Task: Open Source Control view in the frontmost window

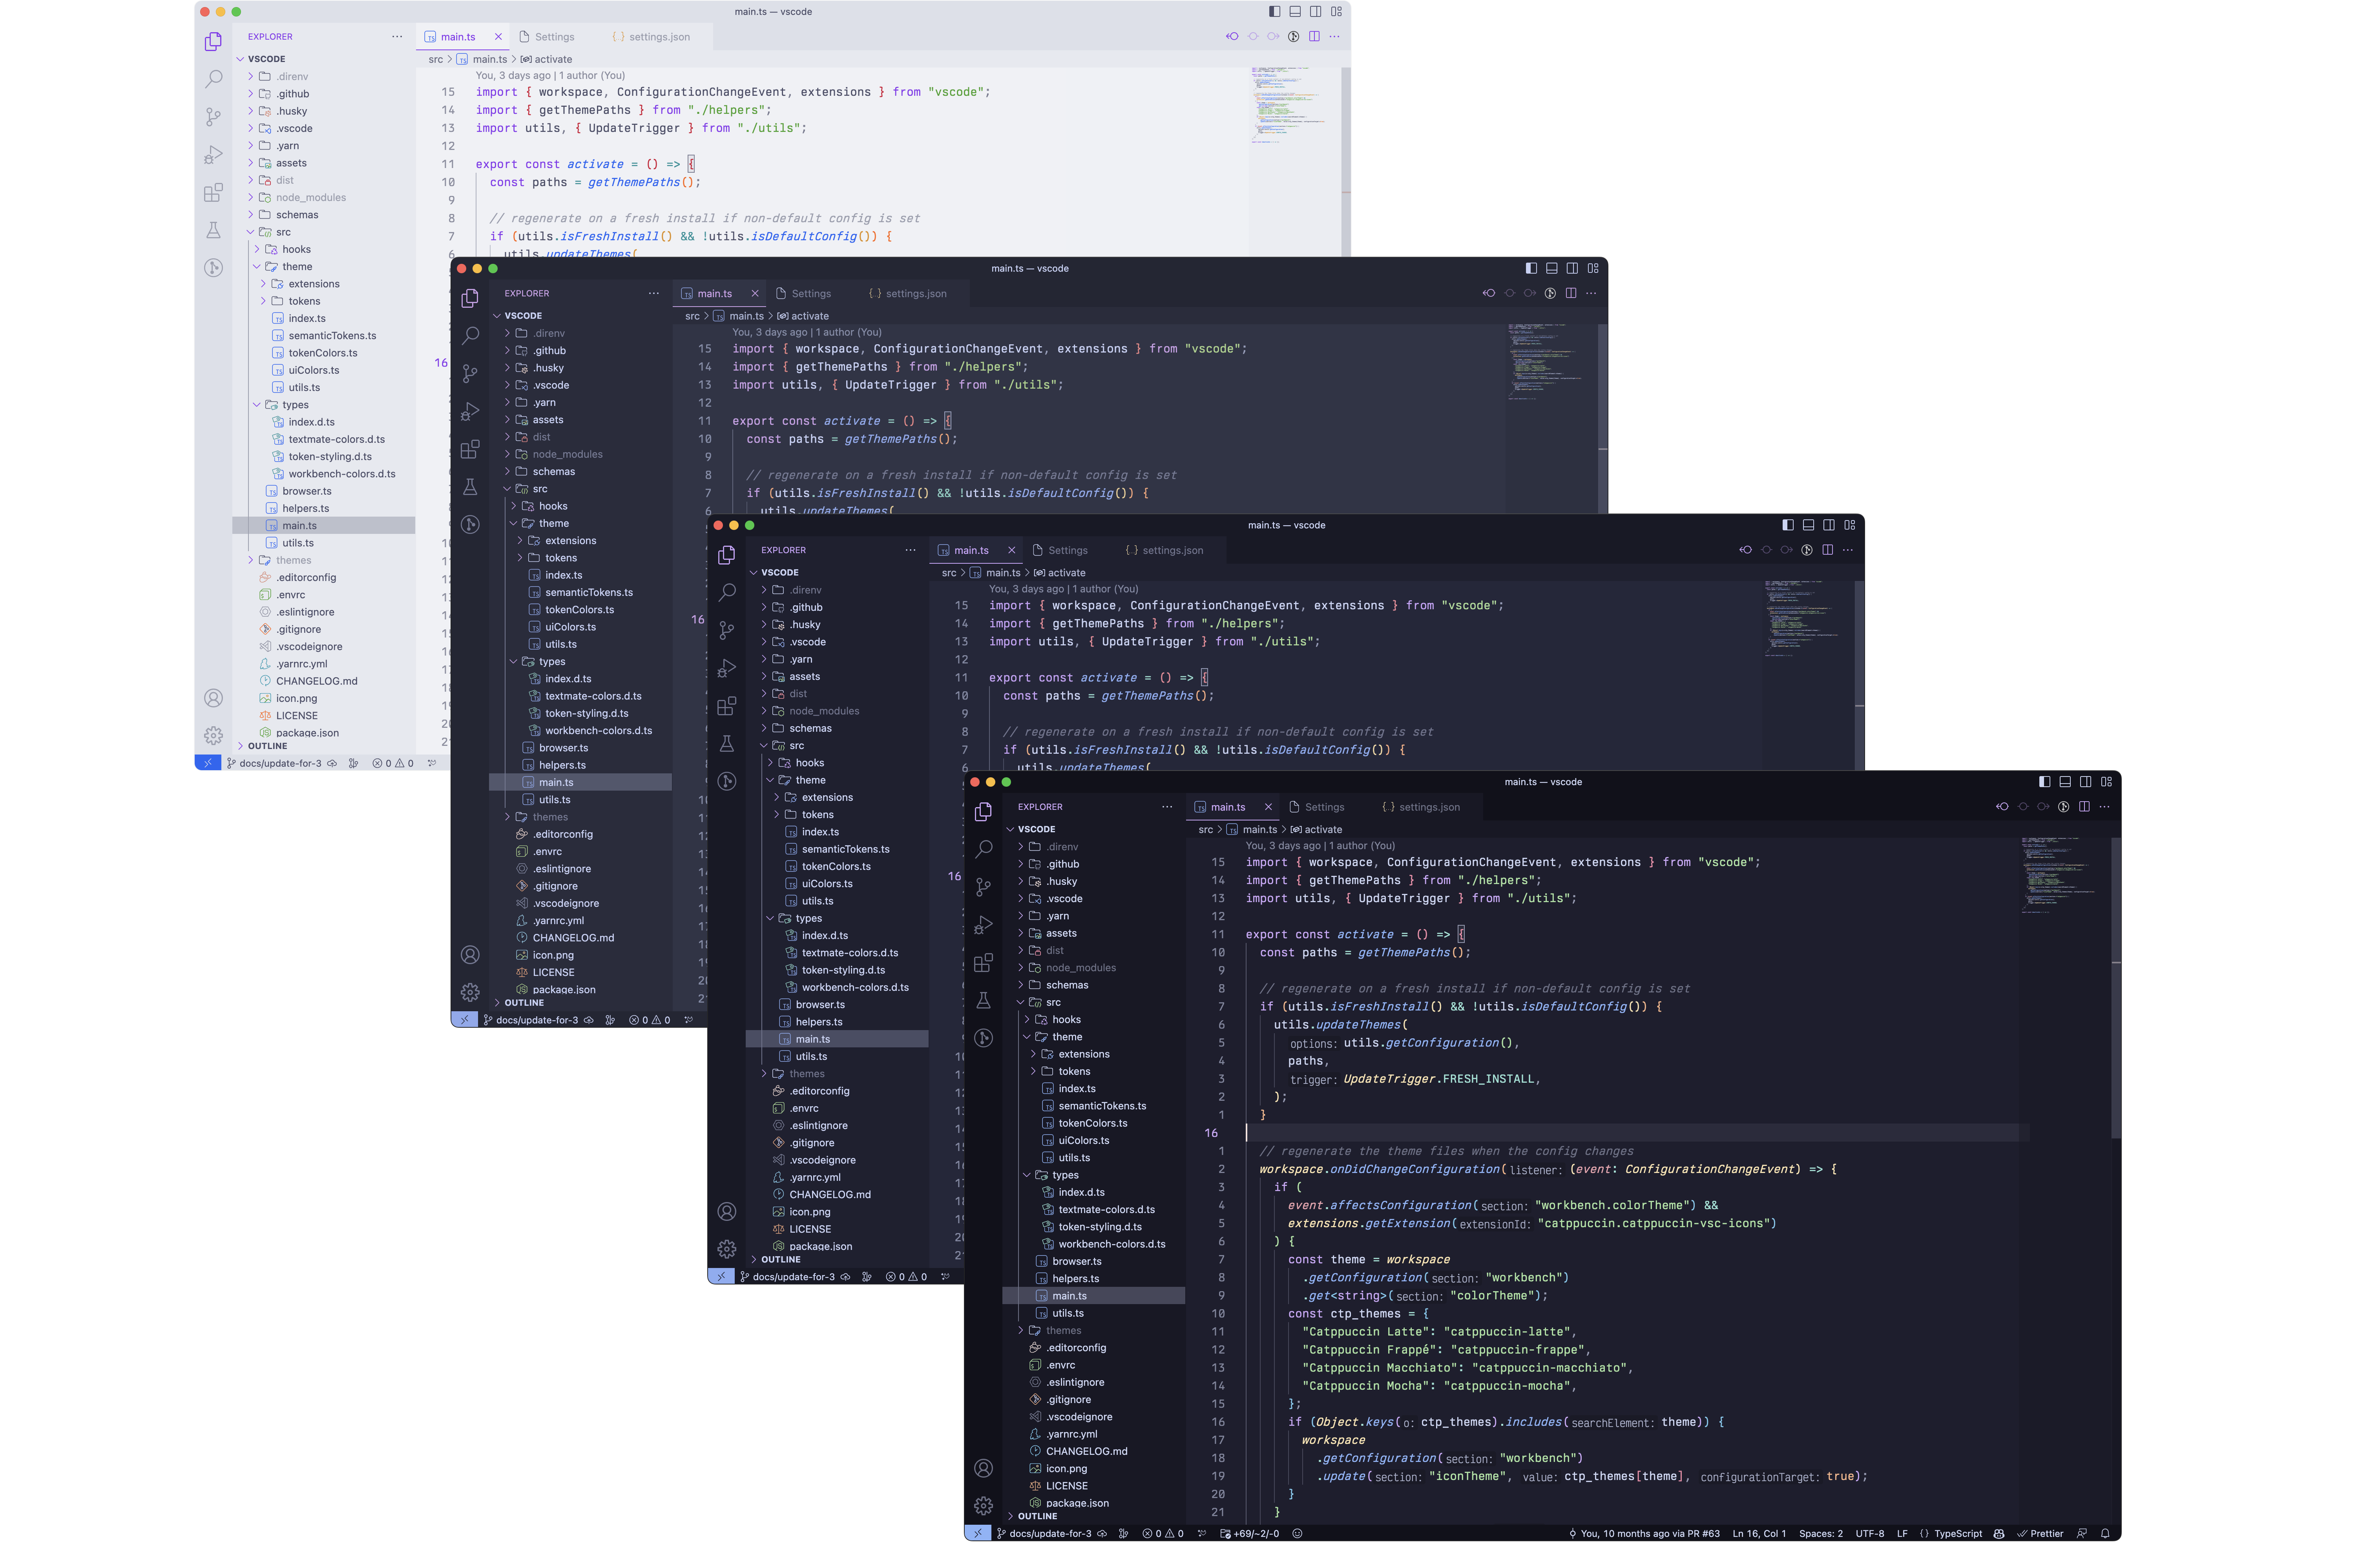Action: 984,887
